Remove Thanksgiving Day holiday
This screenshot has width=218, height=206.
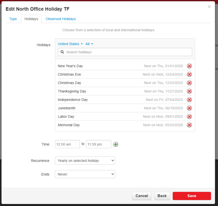pyautogui.click(x=189, y=91)
